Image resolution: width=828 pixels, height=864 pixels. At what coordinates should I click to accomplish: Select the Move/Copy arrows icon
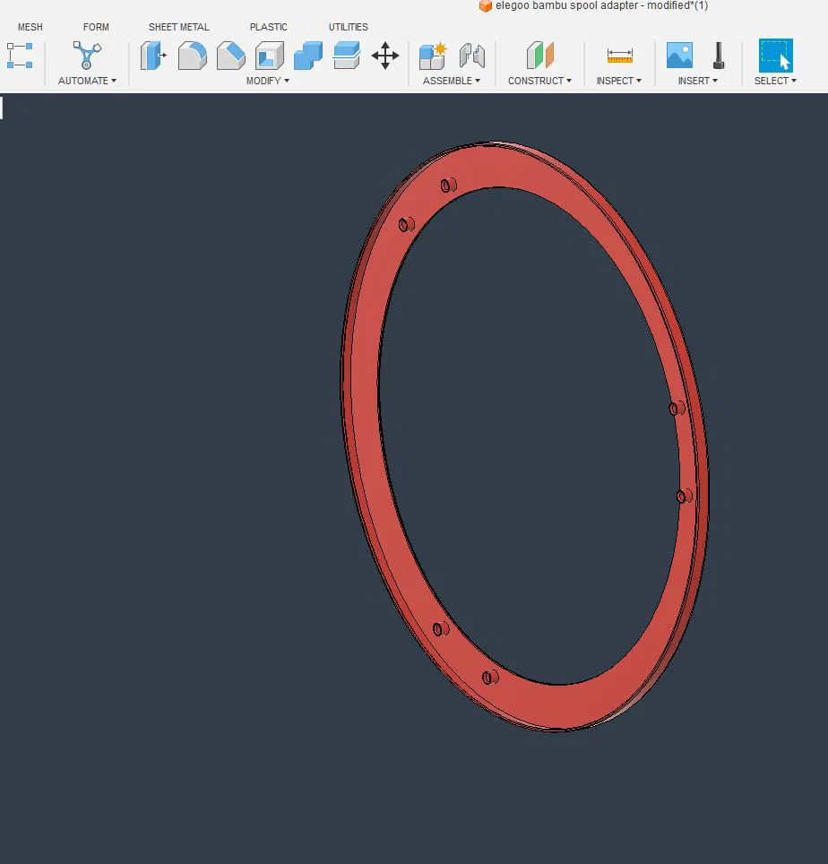coord(385,56)
